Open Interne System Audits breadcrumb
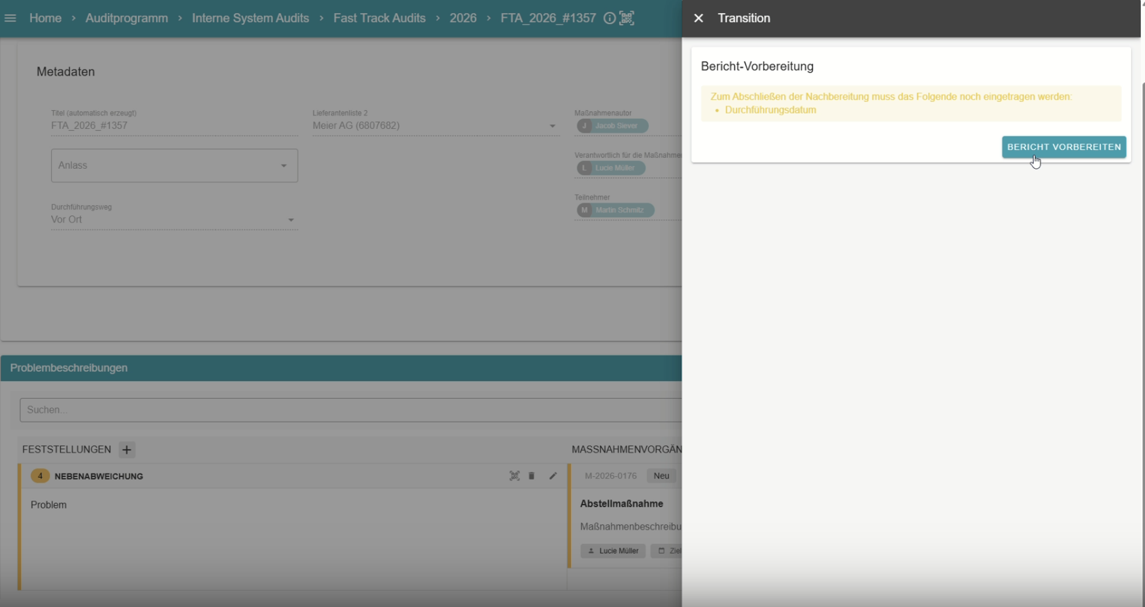Image resolution: width=1145 pixels, height=607 pixels. [251, 18]
